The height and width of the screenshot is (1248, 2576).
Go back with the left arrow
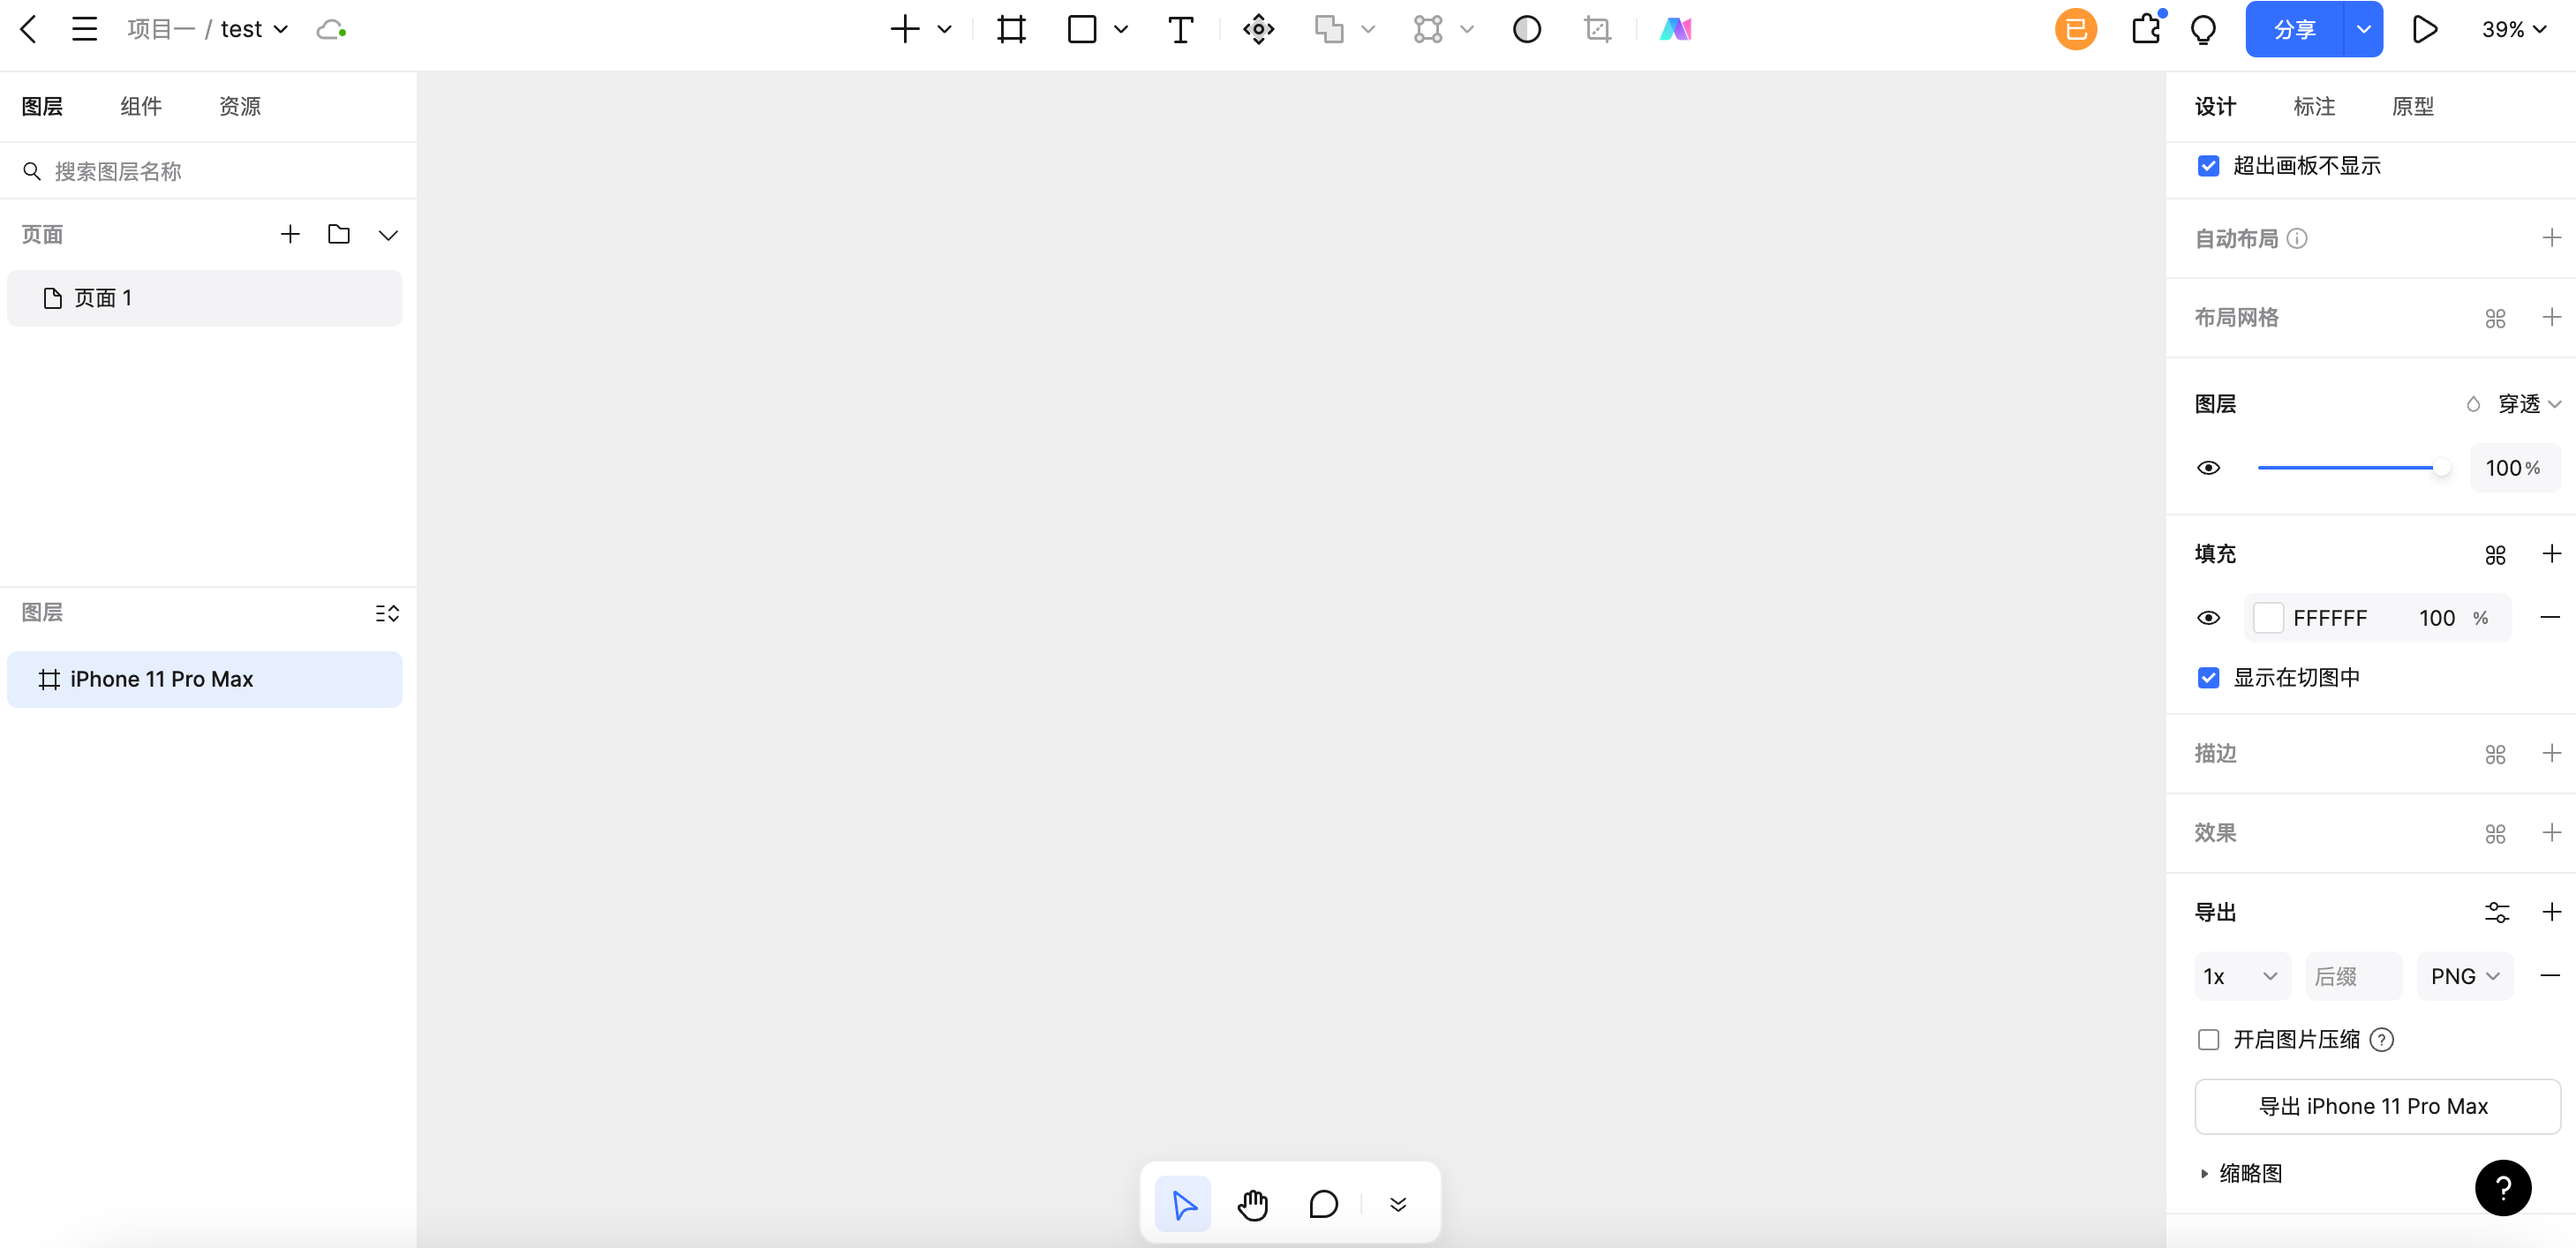(x=28, y=29)
